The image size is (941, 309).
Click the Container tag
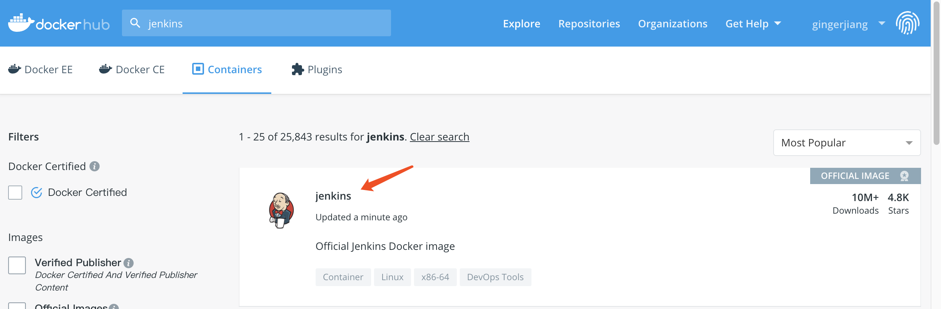pyautogui.click(x=343, y=277)
